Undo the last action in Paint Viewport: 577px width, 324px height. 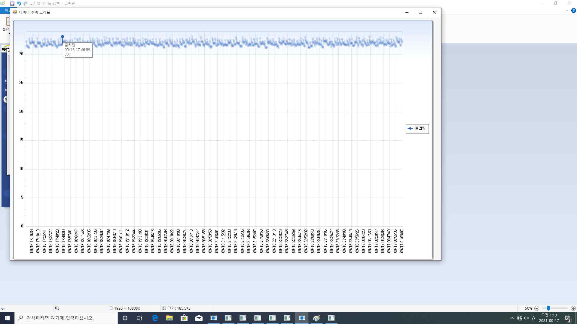click(19, 4)
